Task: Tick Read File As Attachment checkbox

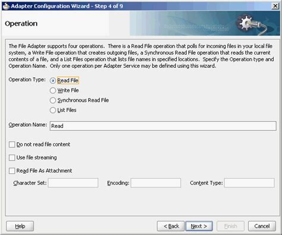Action: [x=12, y=171]
